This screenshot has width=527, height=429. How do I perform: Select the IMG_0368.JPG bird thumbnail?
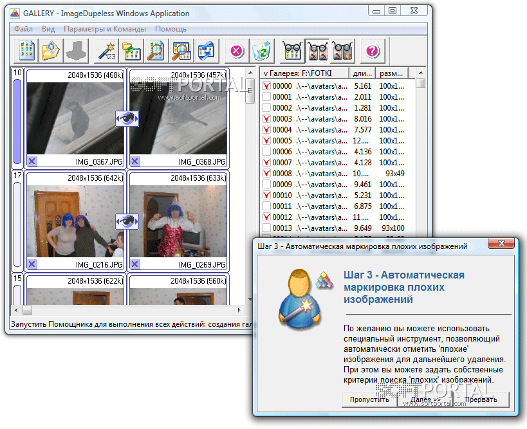(x=178, y=118)
